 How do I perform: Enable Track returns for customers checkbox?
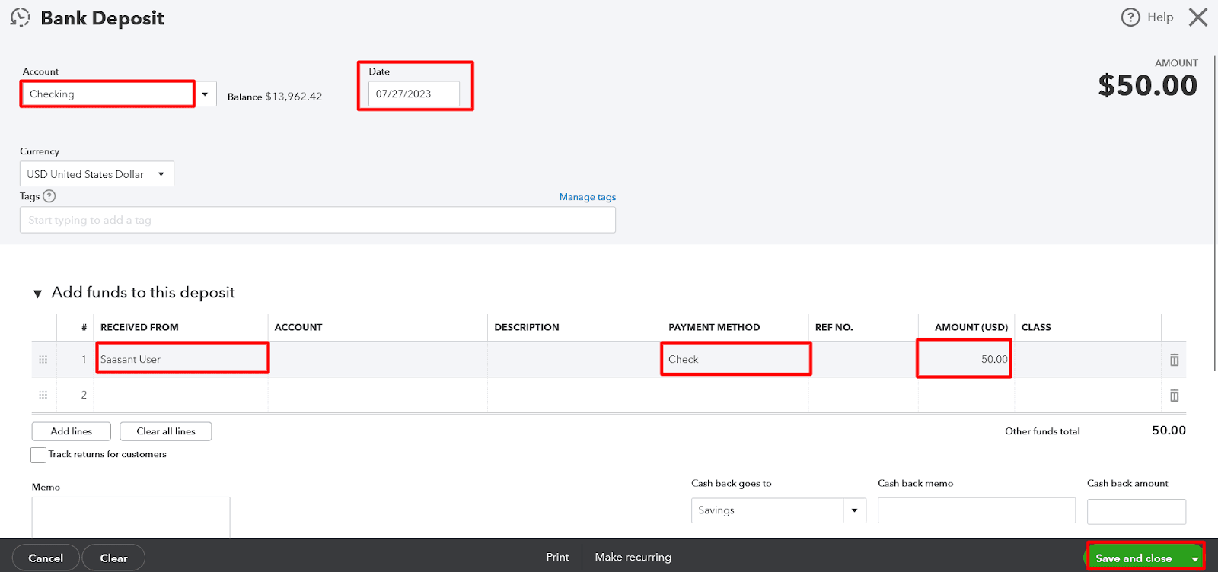pyautogui.click(x=38, y=455)
